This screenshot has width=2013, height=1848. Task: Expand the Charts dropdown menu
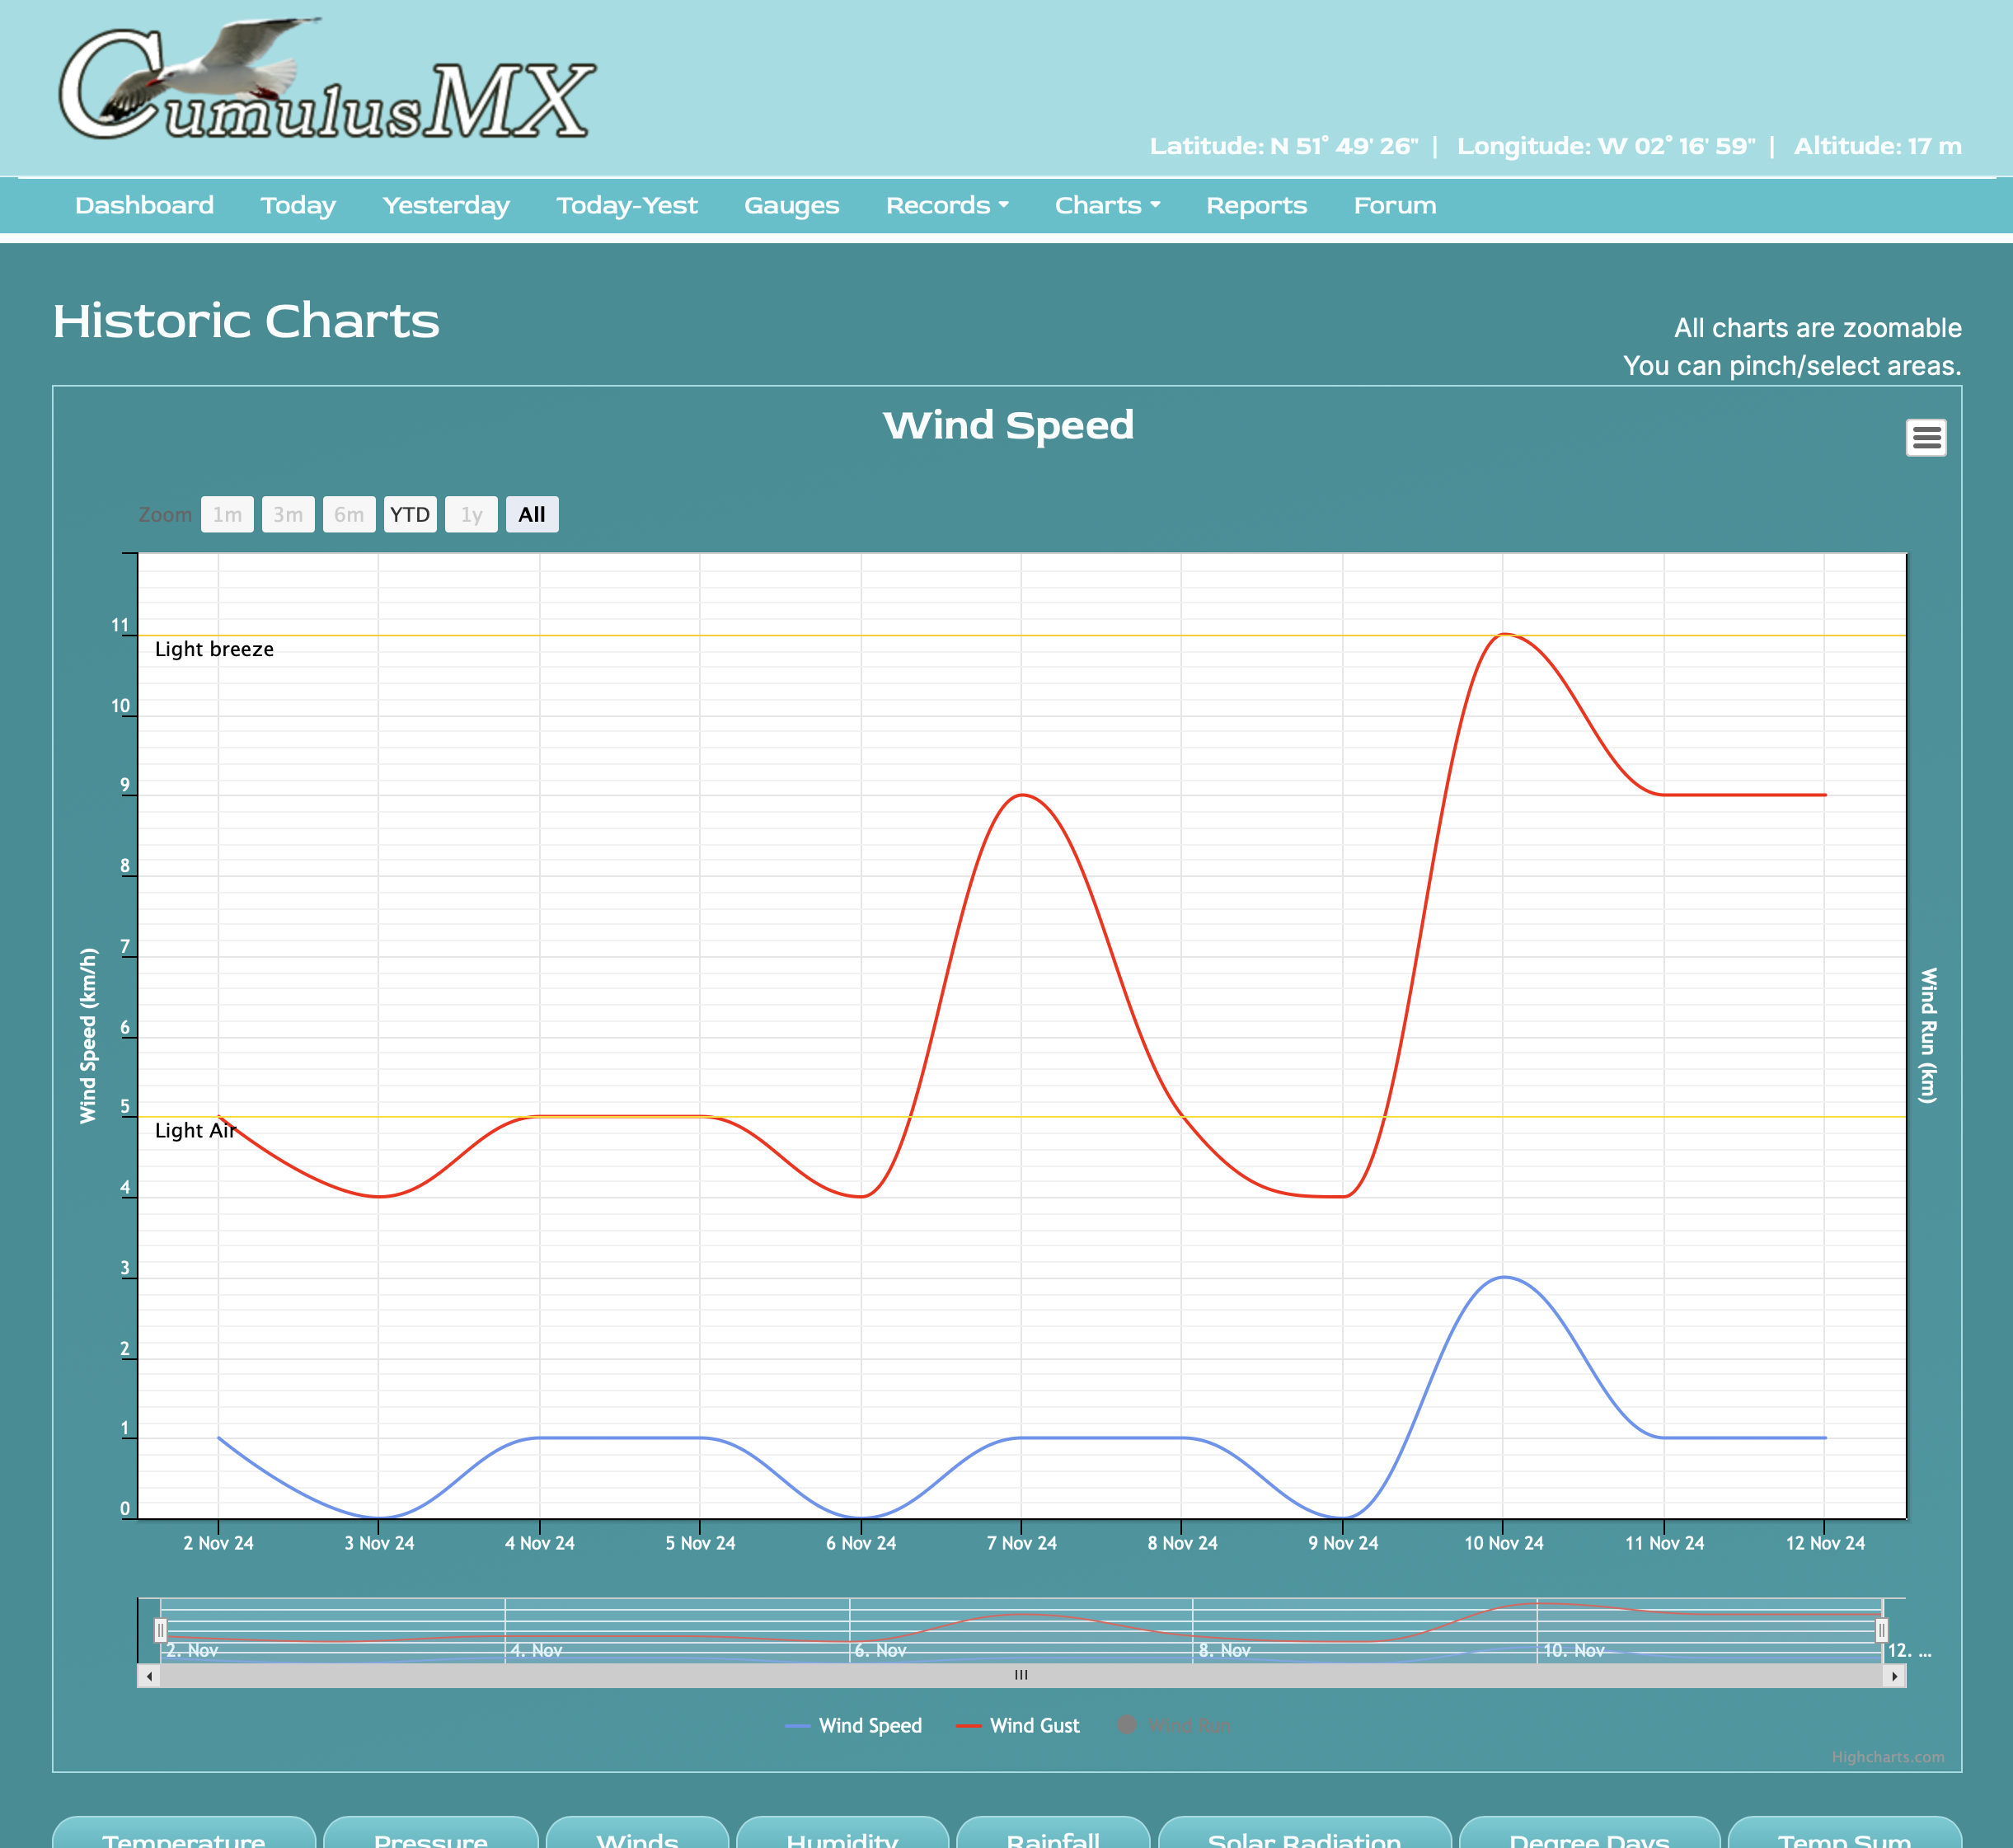pos(1107,205)
